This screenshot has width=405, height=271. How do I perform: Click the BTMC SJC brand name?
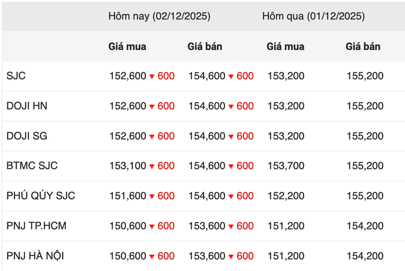click(32, 166)
